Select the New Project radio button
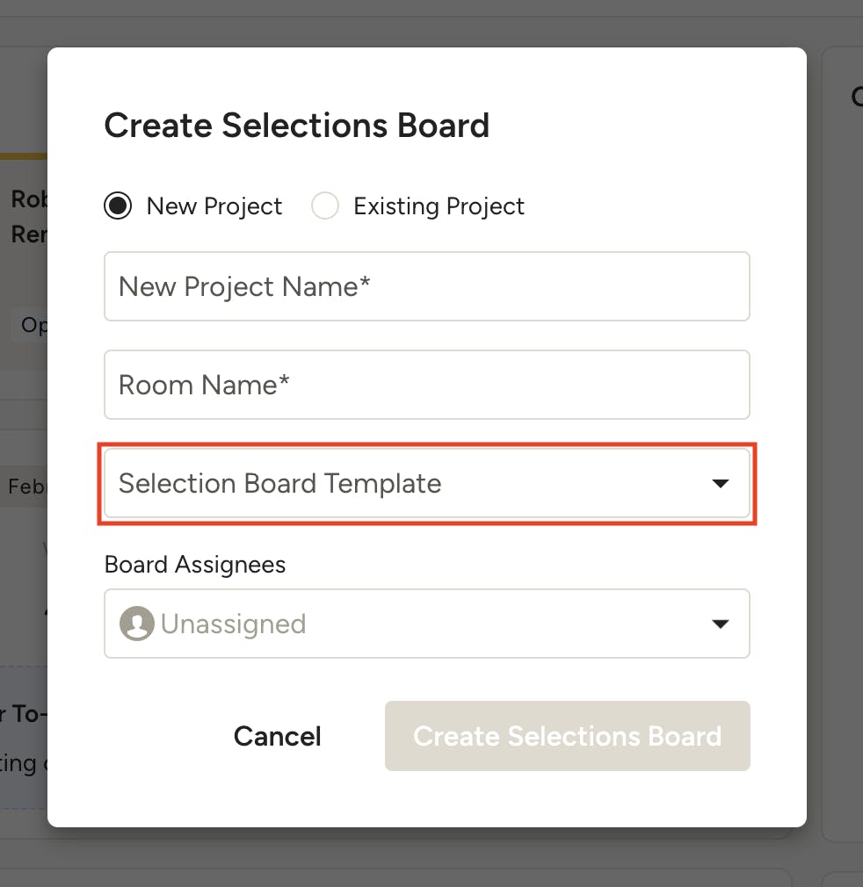This screenshot has width=863, height=887. (x=118, y=206)
